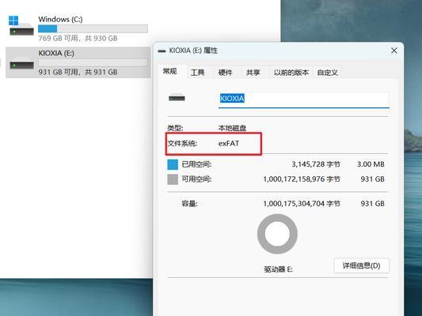The width and height of the screenshot is (422, 316).
Task: Select the Windows (C:) drive icon
Action: point(21,26)
